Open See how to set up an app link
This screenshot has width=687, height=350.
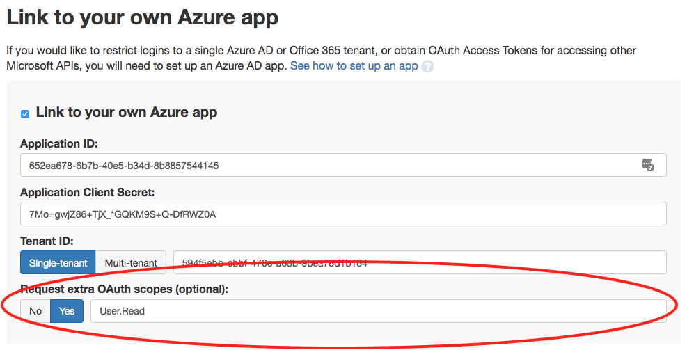click(x=354, y=65)
